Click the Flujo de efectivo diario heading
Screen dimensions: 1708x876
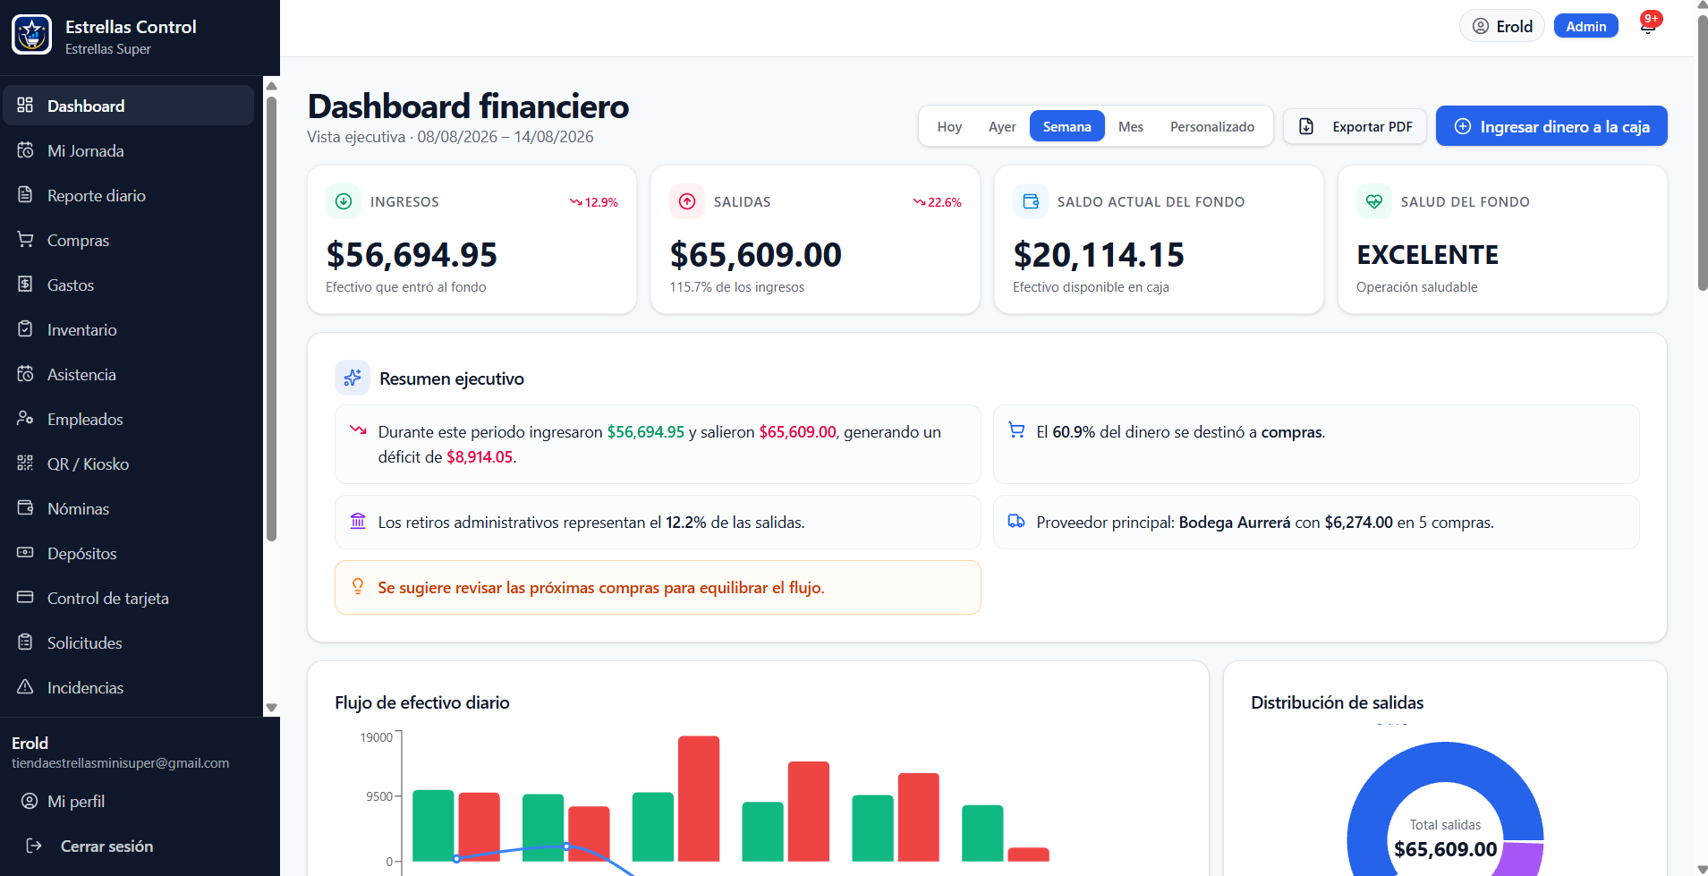[x=422, y=702]
